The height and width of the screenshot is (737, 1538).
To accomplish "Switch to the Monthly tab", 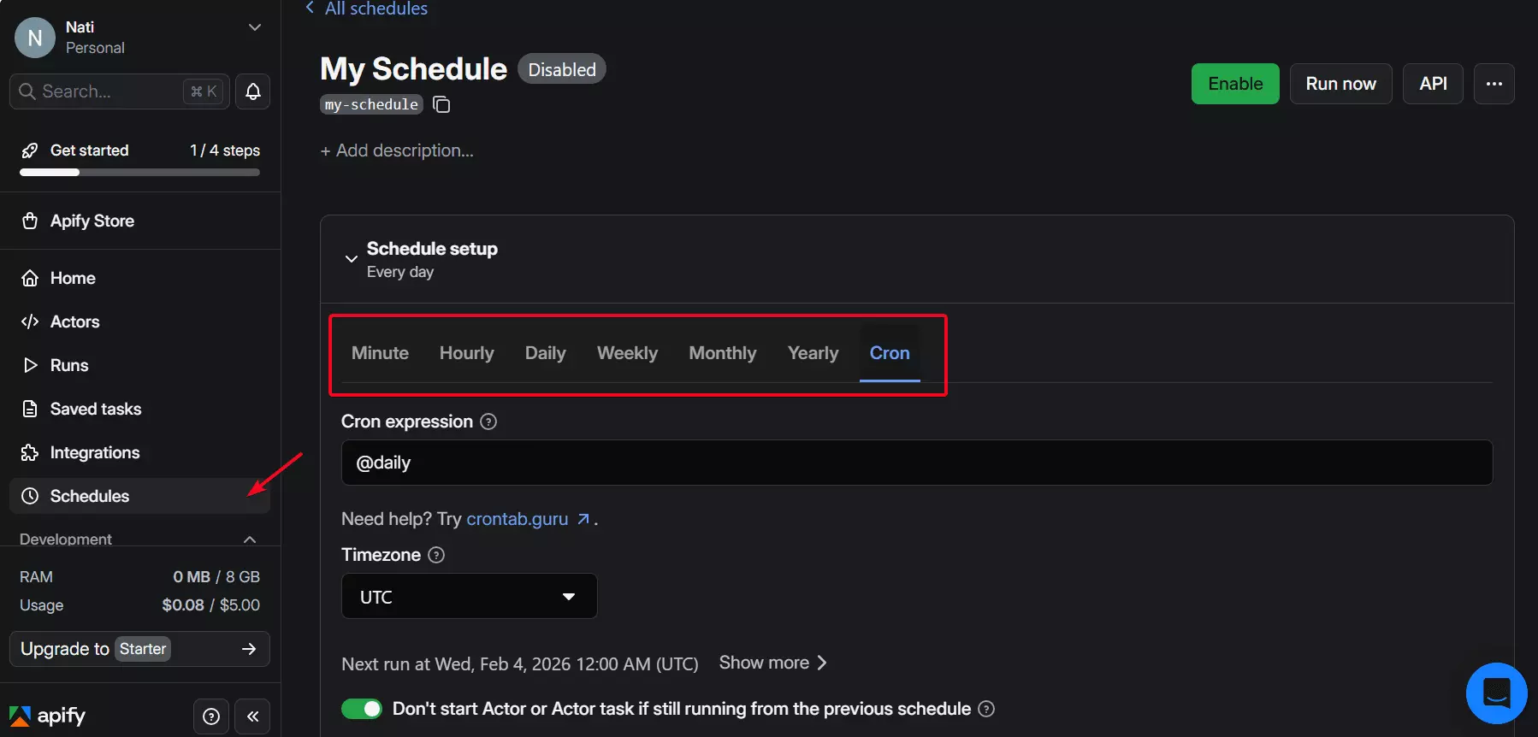I will 723,353.
